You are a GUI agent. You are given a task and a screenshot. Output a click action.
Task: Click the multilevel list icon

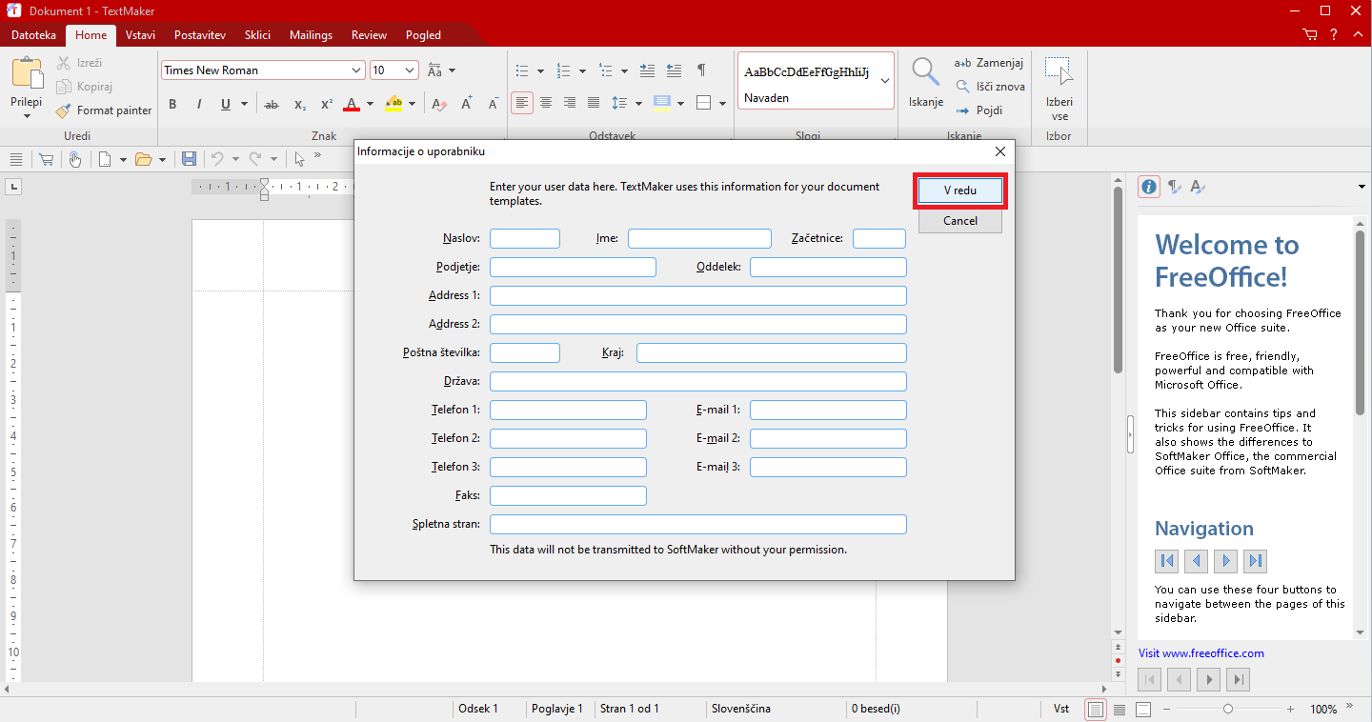coord(604,70)
